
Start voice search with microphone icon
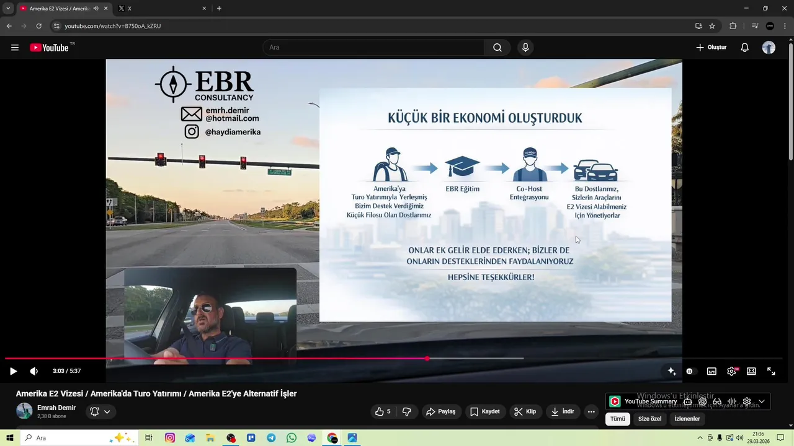525,48
